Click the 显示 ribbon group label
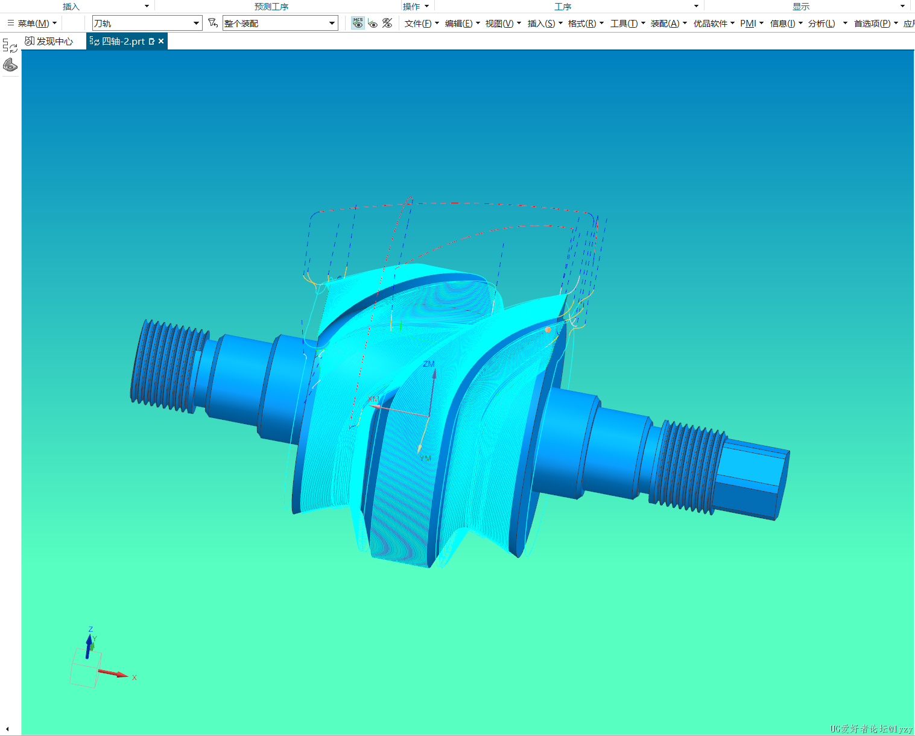Image resolution: width=915 pixels, height=736 pixels. (801, 7)
